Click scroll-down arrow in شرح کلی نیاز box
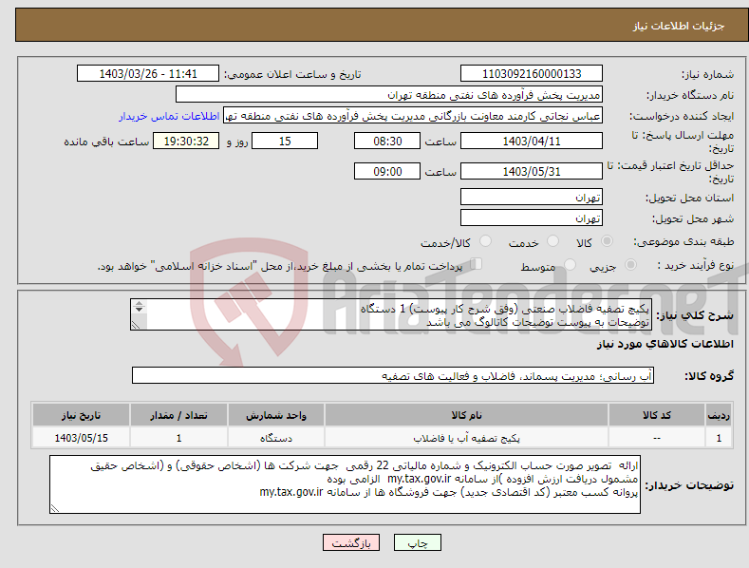The height and width of the screenshot is (568, 749). 139,310
